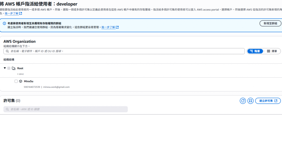This screenshot has width=282, height=142.
Task: Click the 組織結構 column header
Action: (9, 59)
